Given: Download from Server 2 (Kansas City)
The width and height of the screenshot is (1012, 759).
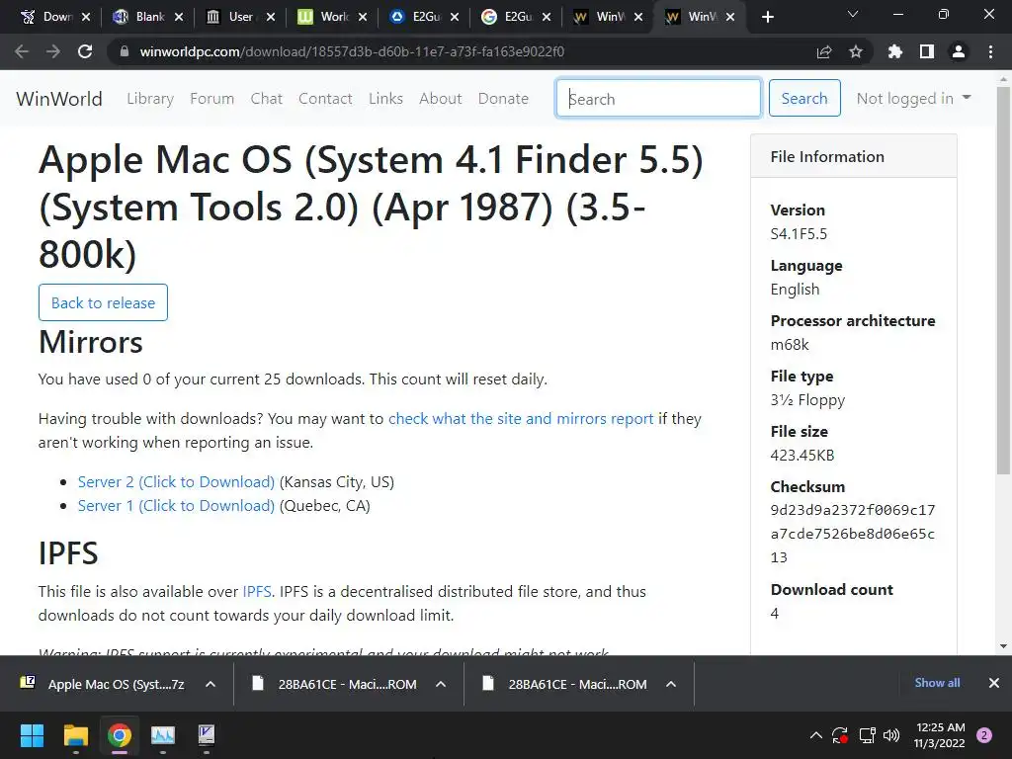Looking at the screenshot, I should pos(176,482).
